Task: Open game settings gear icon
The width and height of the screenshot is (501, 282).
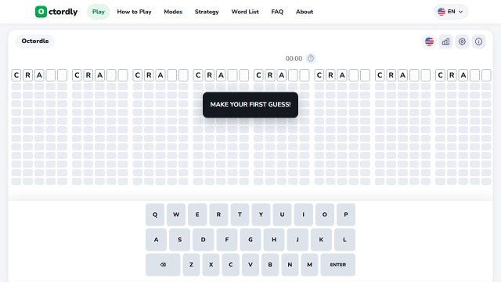Action: tap(462, 42)
